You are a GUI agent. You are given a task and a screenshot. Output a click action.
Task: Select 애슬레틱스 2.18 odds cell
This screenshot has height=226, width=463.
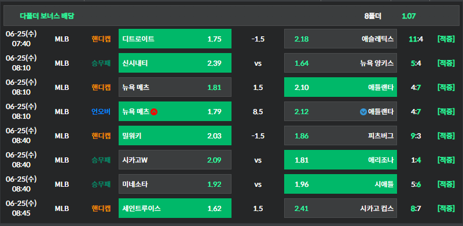pyautogui.click(x=340, y=39)
